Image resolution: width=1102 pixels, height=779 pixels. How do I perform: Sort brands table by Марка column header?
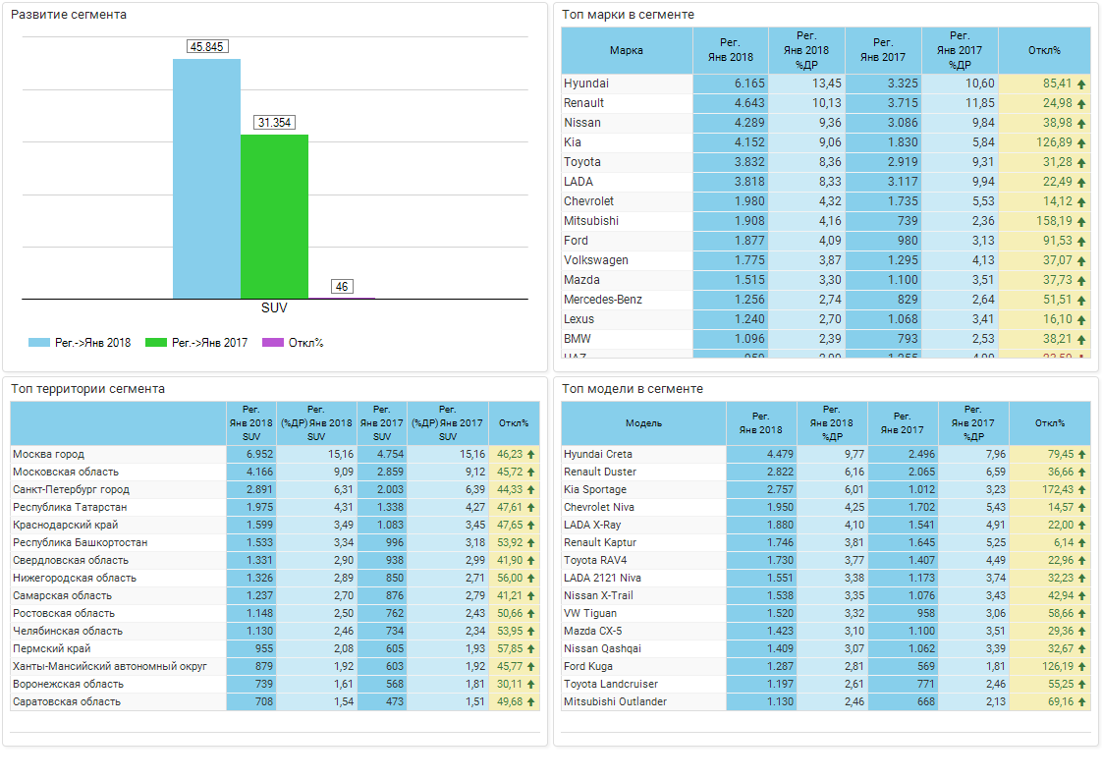(x=627, y=51)
